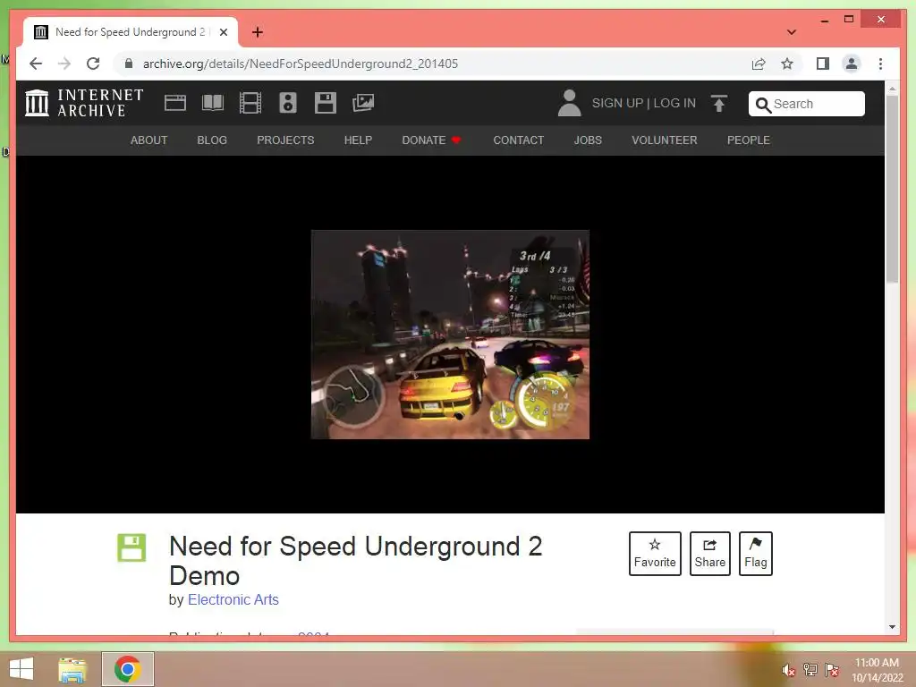Screen dimensions: 916x687
Task: Open Chrome side panel icon
Action: [823, 64]
